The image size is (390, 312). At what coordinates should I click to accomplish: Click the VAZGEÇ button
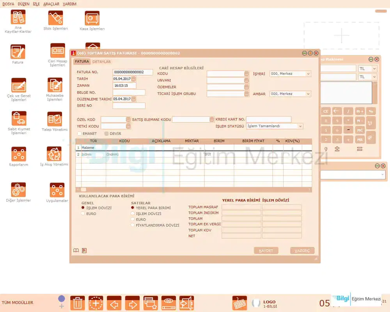tap(302, 251)
